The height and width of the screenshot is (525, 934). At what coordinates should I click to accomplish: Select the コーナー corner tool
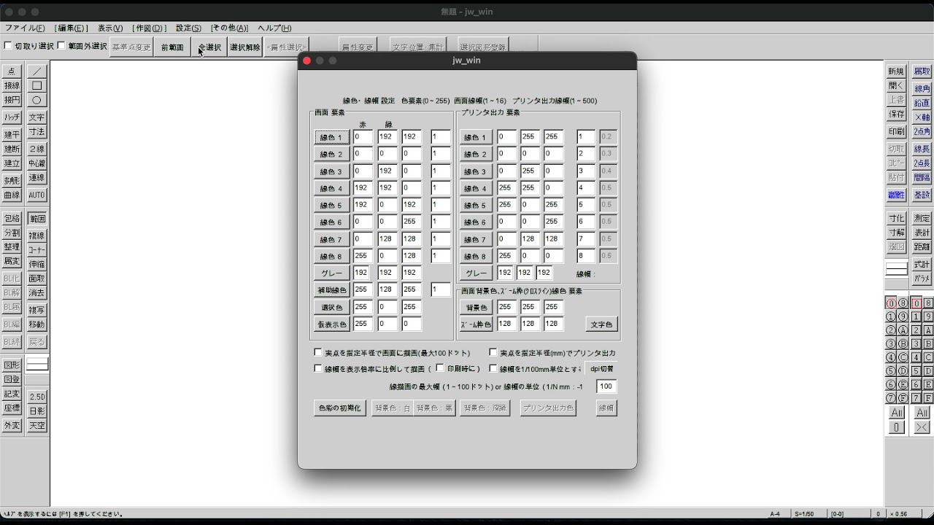coord(36,250)
